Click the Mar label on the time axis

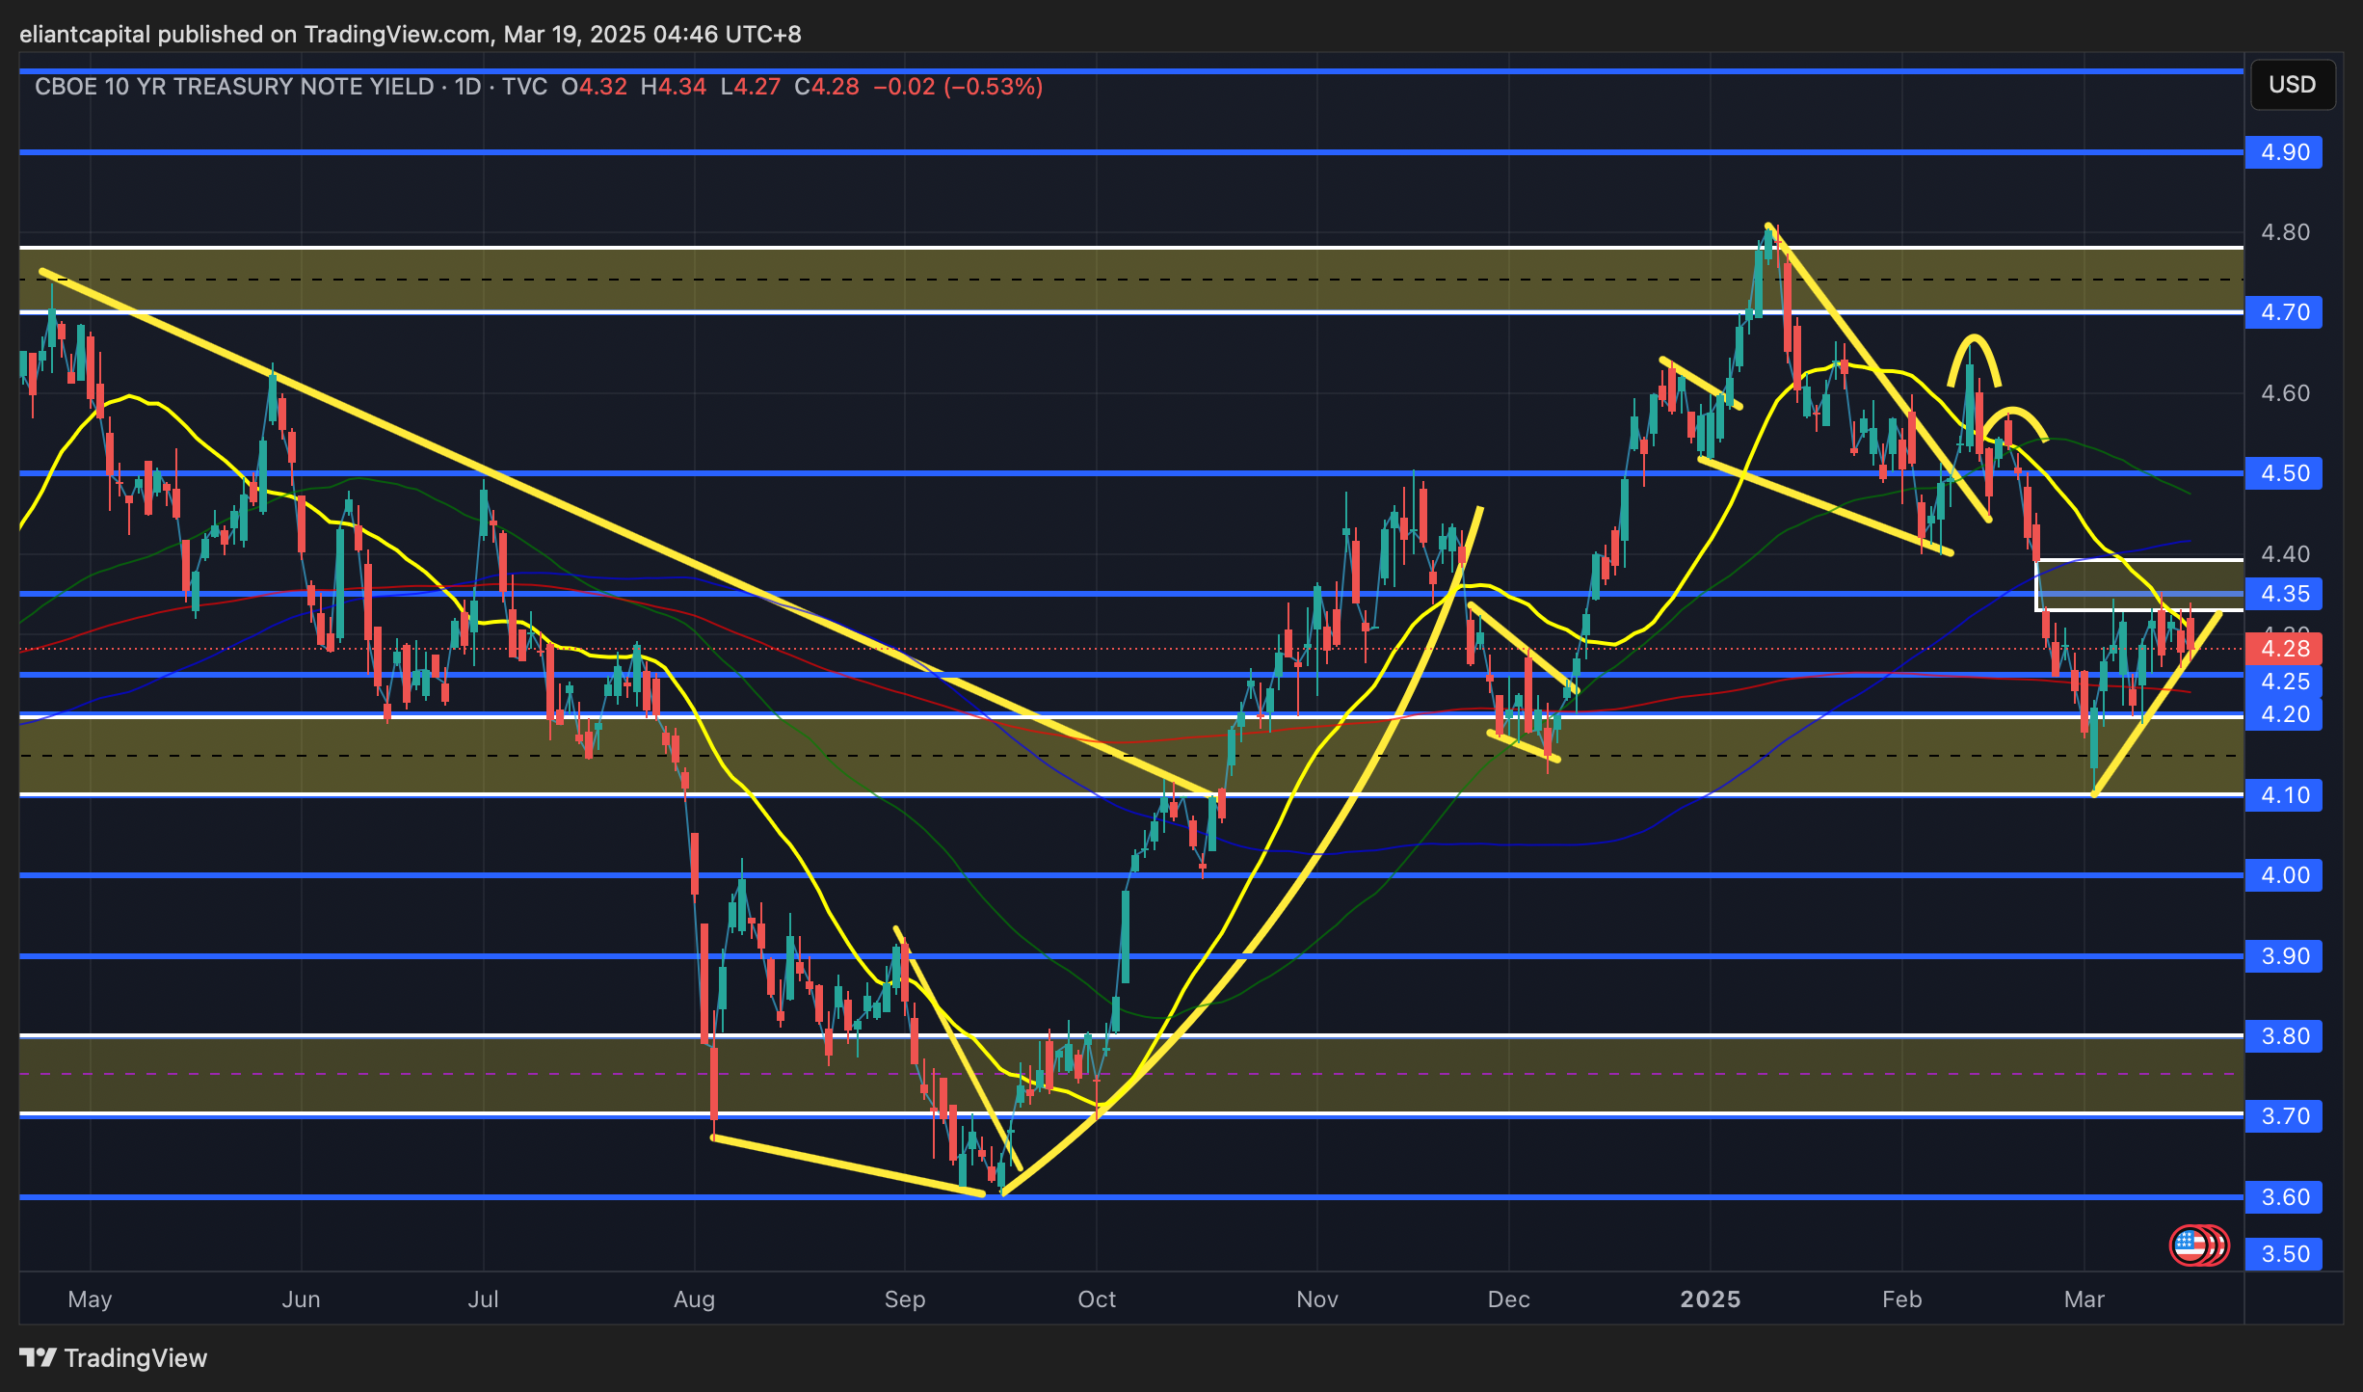pyautogui.click(x=2084, y=1299)
